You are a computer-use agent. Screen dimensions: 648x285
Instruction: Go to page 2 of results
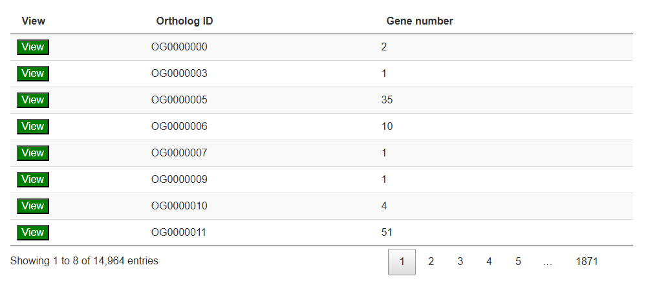[431, 262]
